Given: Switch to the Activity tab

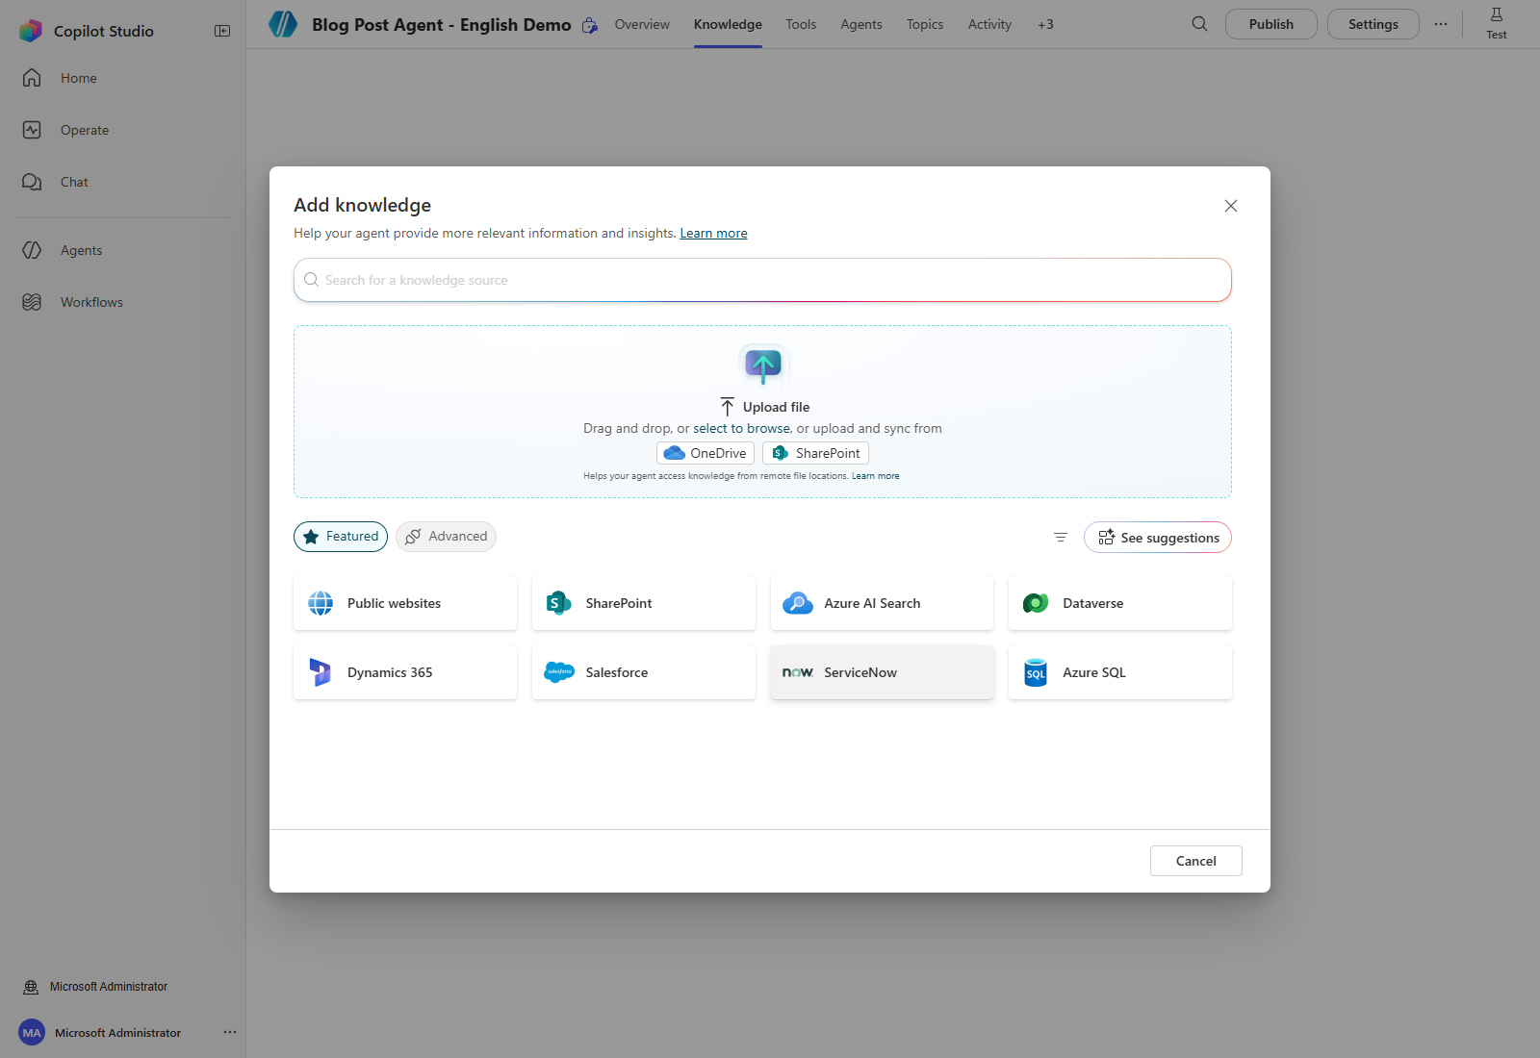Looking at the screenshot, I should point(989,24).
